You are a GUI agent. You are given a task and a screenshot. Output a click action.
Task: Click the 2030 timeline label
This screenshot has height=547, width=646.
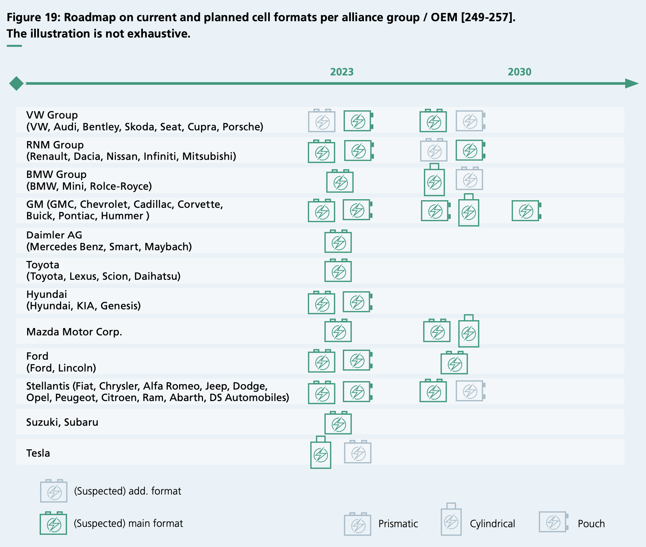pyautogui.click(x=519, y=72)
